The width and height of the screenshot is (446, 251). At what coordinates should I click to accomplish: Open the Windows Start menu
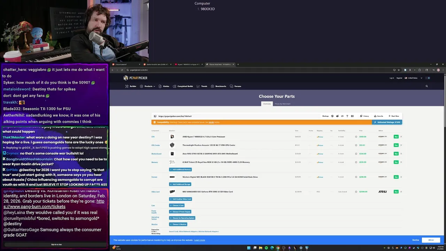click(249, 248)
